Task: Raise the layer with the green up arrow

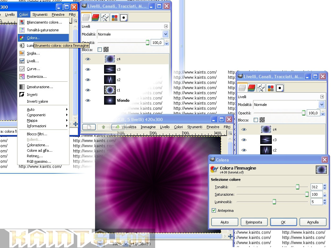Action: coord(103,127)
